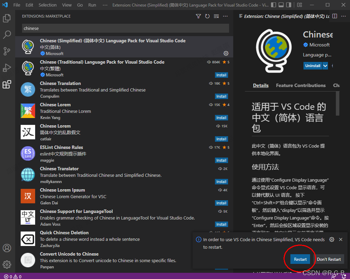Expand hidden menu items ellipsis

[x=105, y=5]
